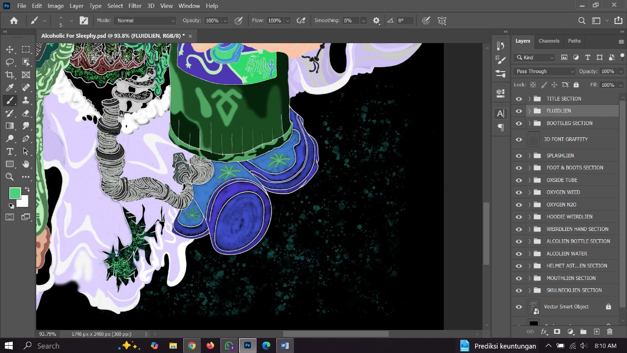Click the lock icon on Vector Smart Object layer

point(608,306)
